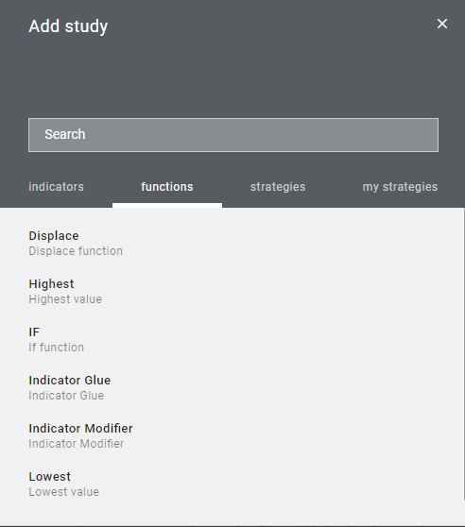Click the 'Lowest value' description text
This screenshot has height=527, width=465.
tap(64, 492)
